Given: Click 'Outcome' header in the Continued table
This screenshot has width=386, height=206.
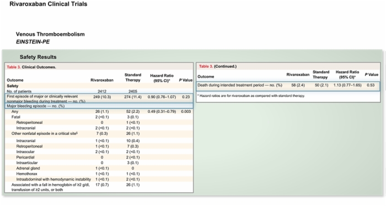Looking at the screenshot, I should tap(206, 77).
